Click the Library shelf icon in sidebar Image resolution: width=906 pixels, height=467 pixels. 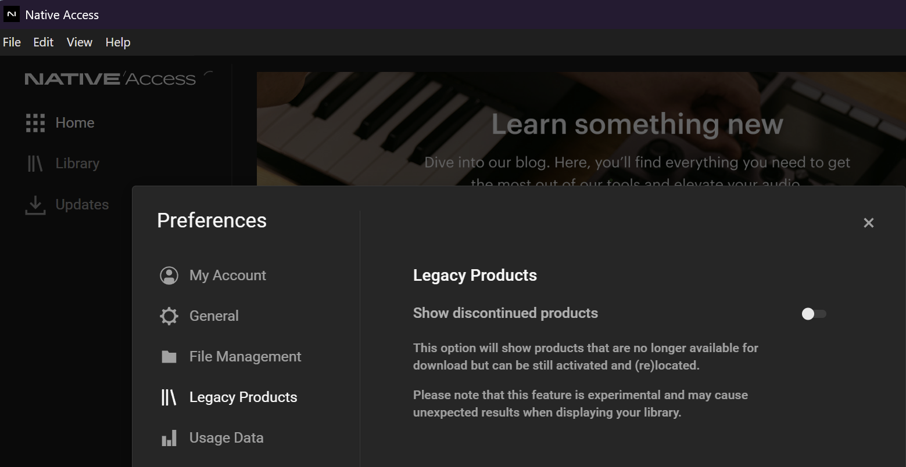click(x=35, y=164)
